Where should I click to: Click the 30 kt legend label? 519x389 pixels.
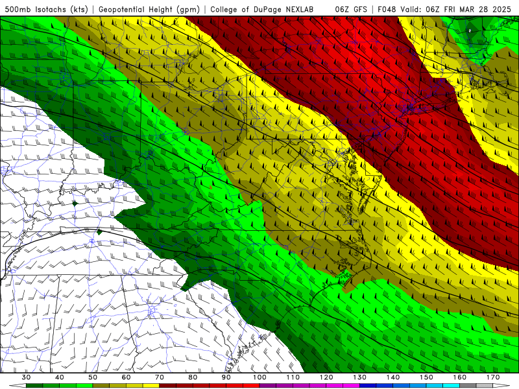click(x=26, y=377)
